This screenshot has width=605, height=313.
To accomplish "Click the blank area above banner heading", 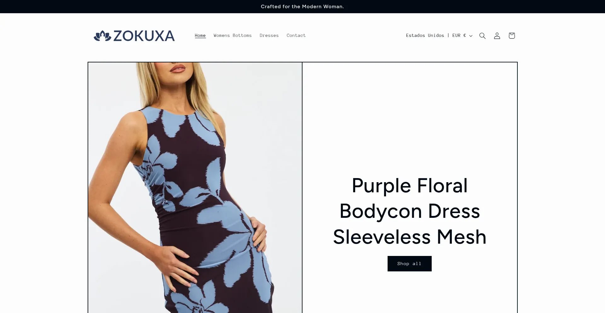I will tap(410, 117).
